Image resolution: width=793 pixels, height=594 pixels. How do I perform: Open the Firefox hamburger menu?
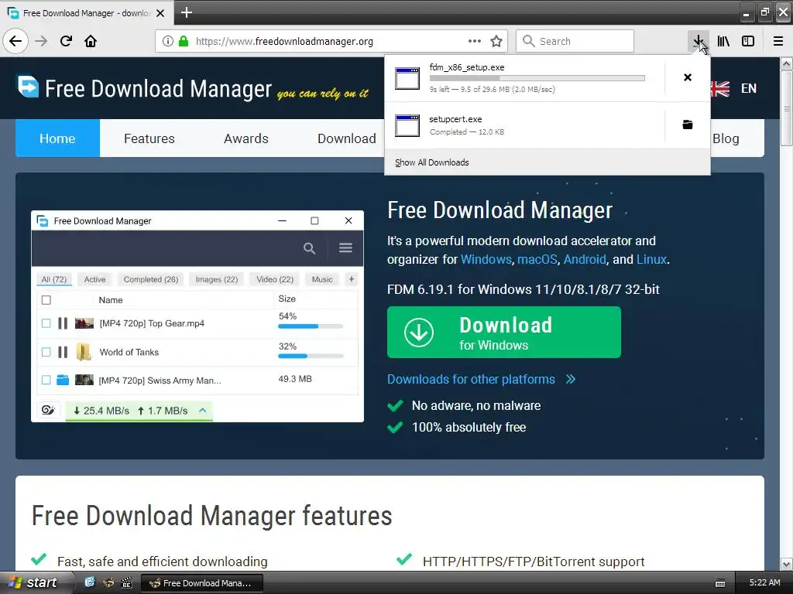coord(778,41)
